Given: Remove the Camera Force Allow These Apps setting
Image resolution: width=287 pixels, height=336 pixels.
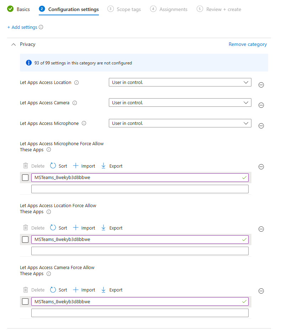Looking at the screenshot, I should click(x=261, y=291).
